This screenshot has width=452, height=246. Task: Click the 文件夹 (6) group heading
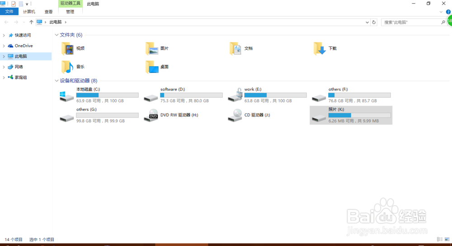[71, 35]
